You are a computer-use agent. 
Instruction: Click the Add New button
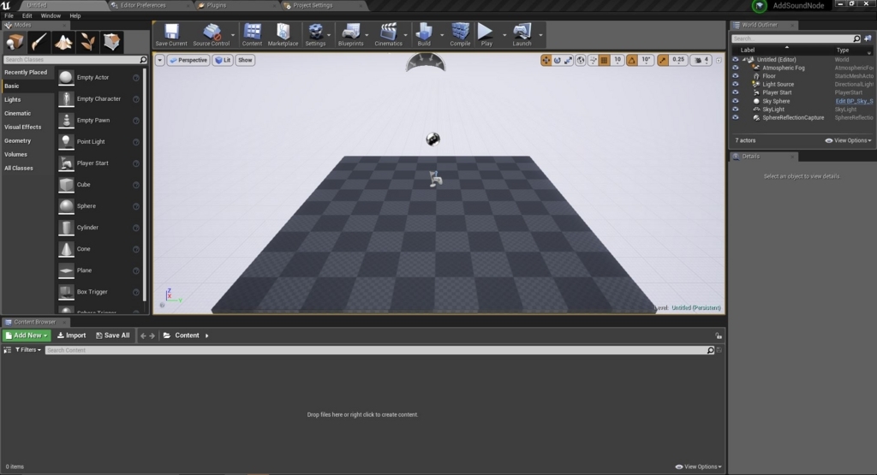(x=27, y=335)
